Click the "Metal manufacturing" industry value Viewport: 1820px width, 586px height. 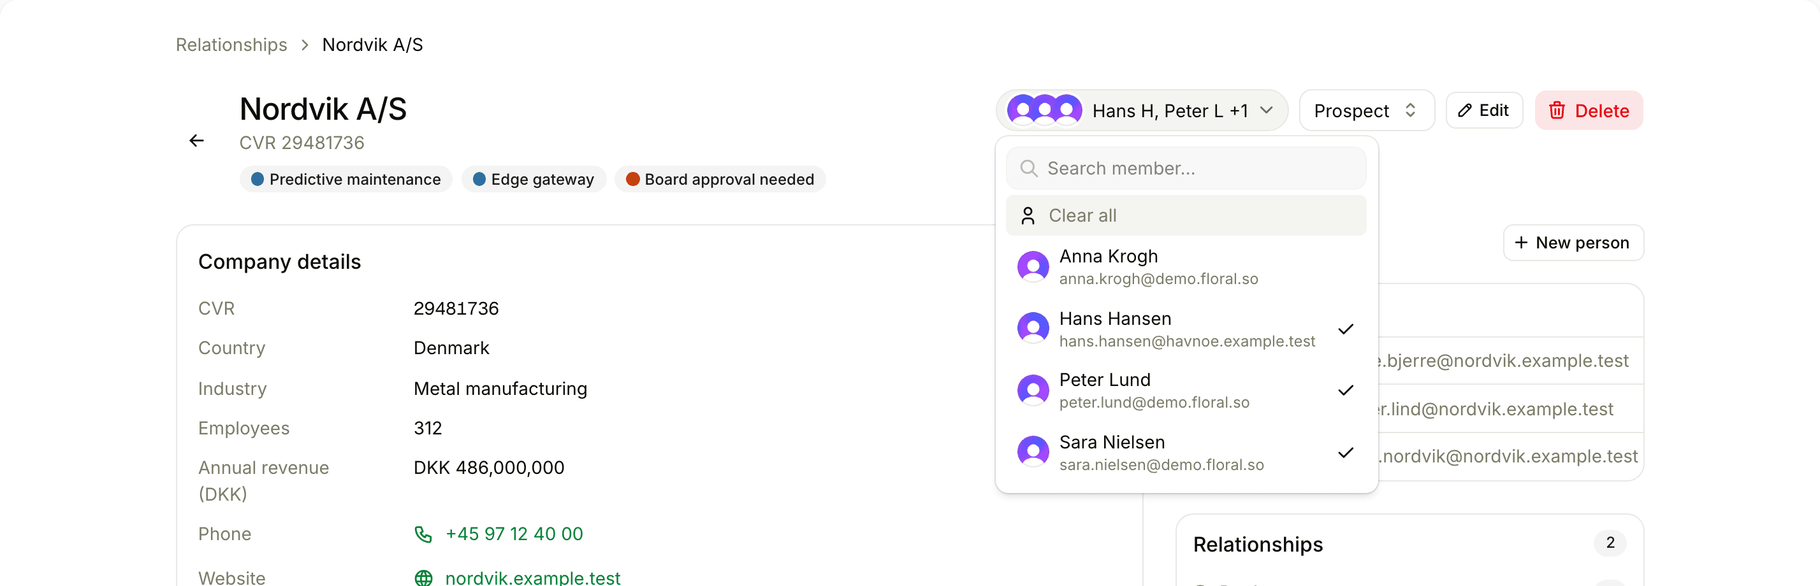pyautogui.click(x=500, y=389)
